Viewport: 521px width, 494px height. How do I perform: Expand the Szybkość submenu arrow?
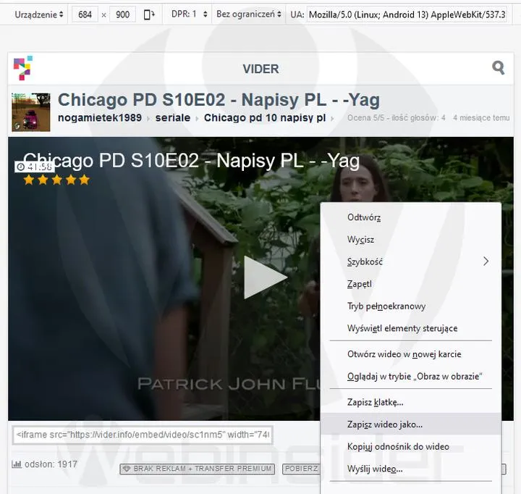click(x=486, y=261)
